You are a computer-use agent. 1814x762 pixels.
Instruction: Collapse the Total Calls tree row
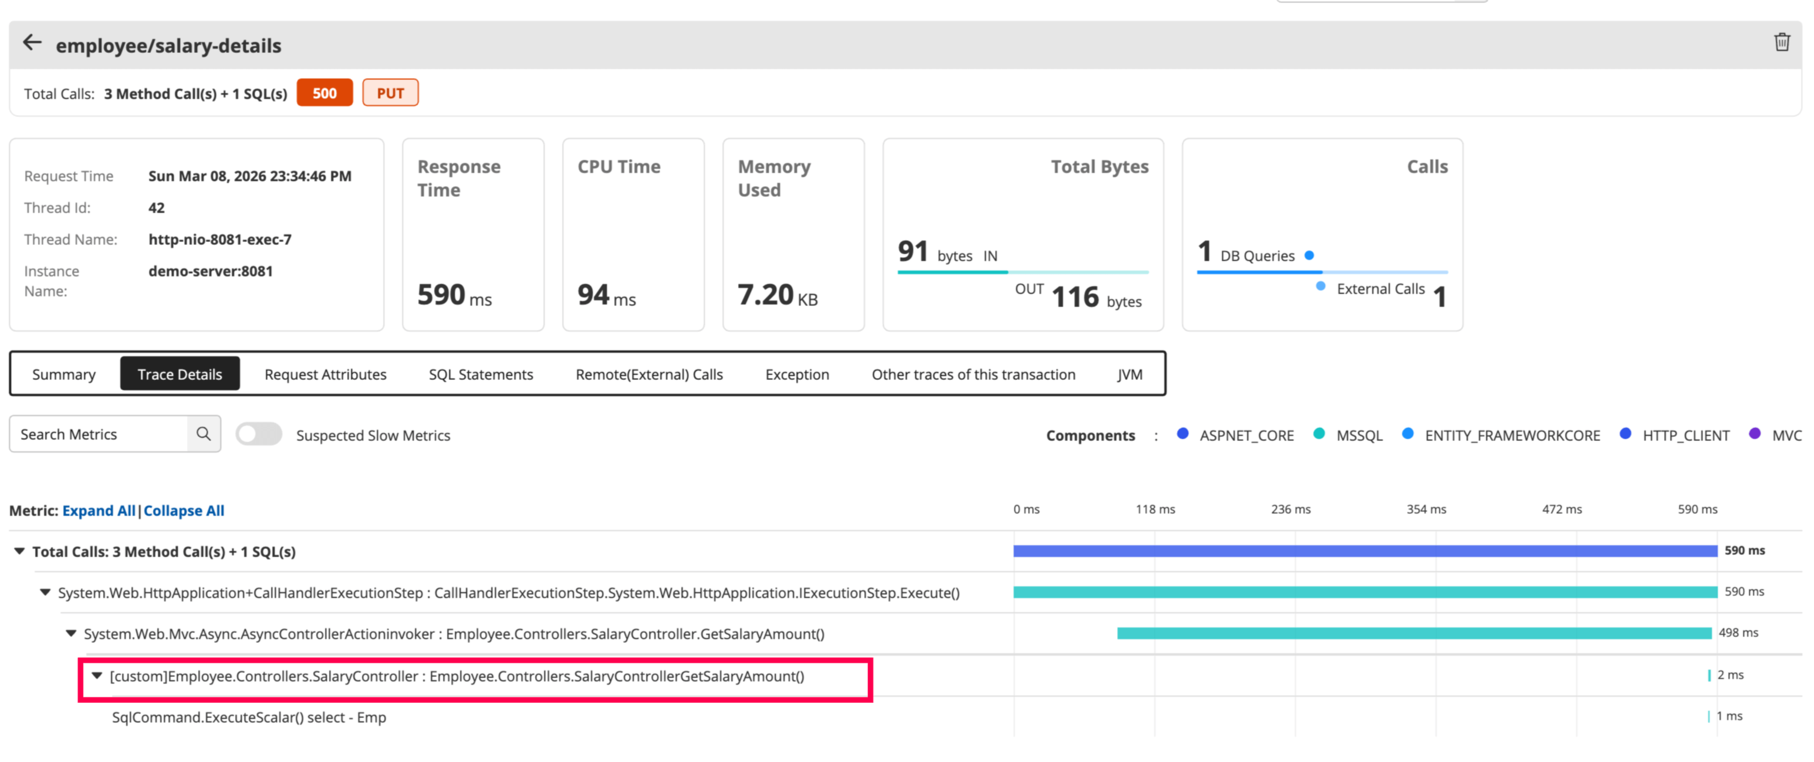(x=20, y=551)
